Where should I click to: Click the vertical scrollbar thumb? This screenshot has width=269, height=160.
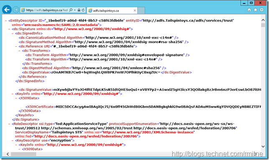pos(263,25)
